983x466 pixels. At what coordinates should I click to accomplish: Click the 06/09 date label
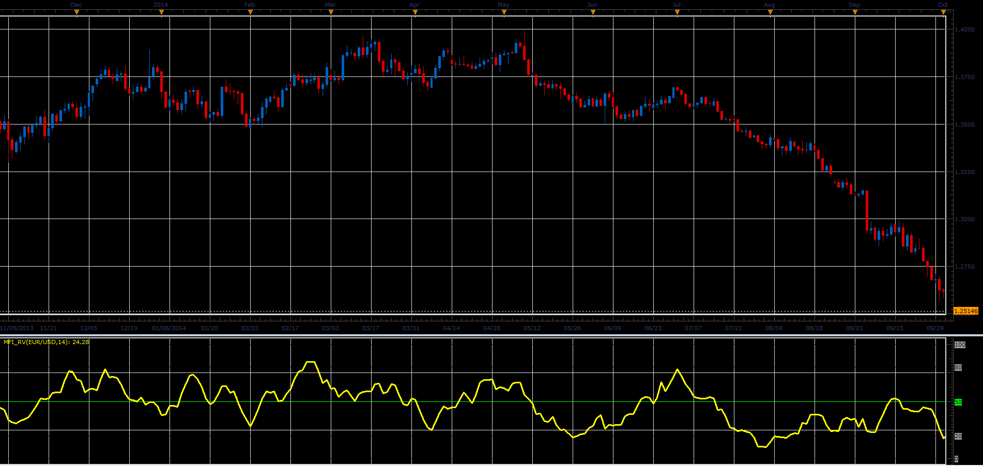(613, 328)
